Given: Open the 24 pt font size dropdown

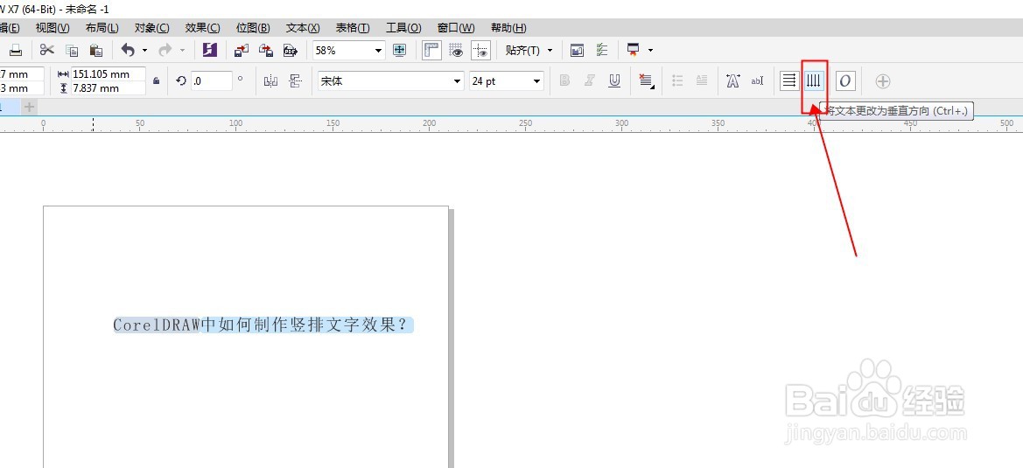Looking at the screenshot, I should click(536, 80).
